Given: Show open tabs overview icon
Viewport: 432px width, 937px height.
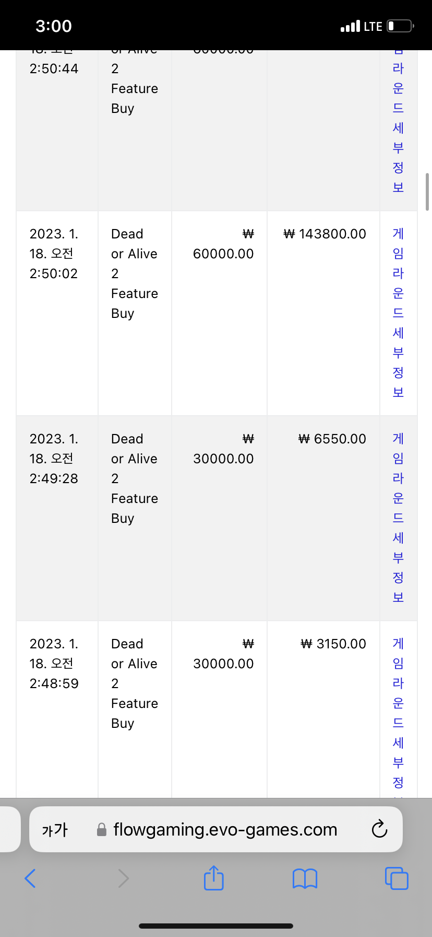Looking at the screenshot, I should [397, 878].
